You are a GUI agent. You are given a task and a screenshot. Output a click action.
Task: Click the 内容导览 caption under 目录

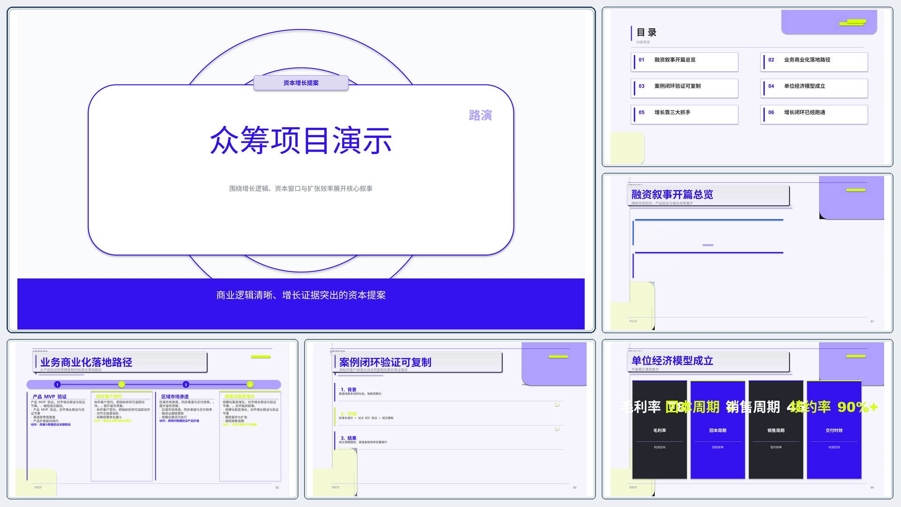tap(643, 42)
